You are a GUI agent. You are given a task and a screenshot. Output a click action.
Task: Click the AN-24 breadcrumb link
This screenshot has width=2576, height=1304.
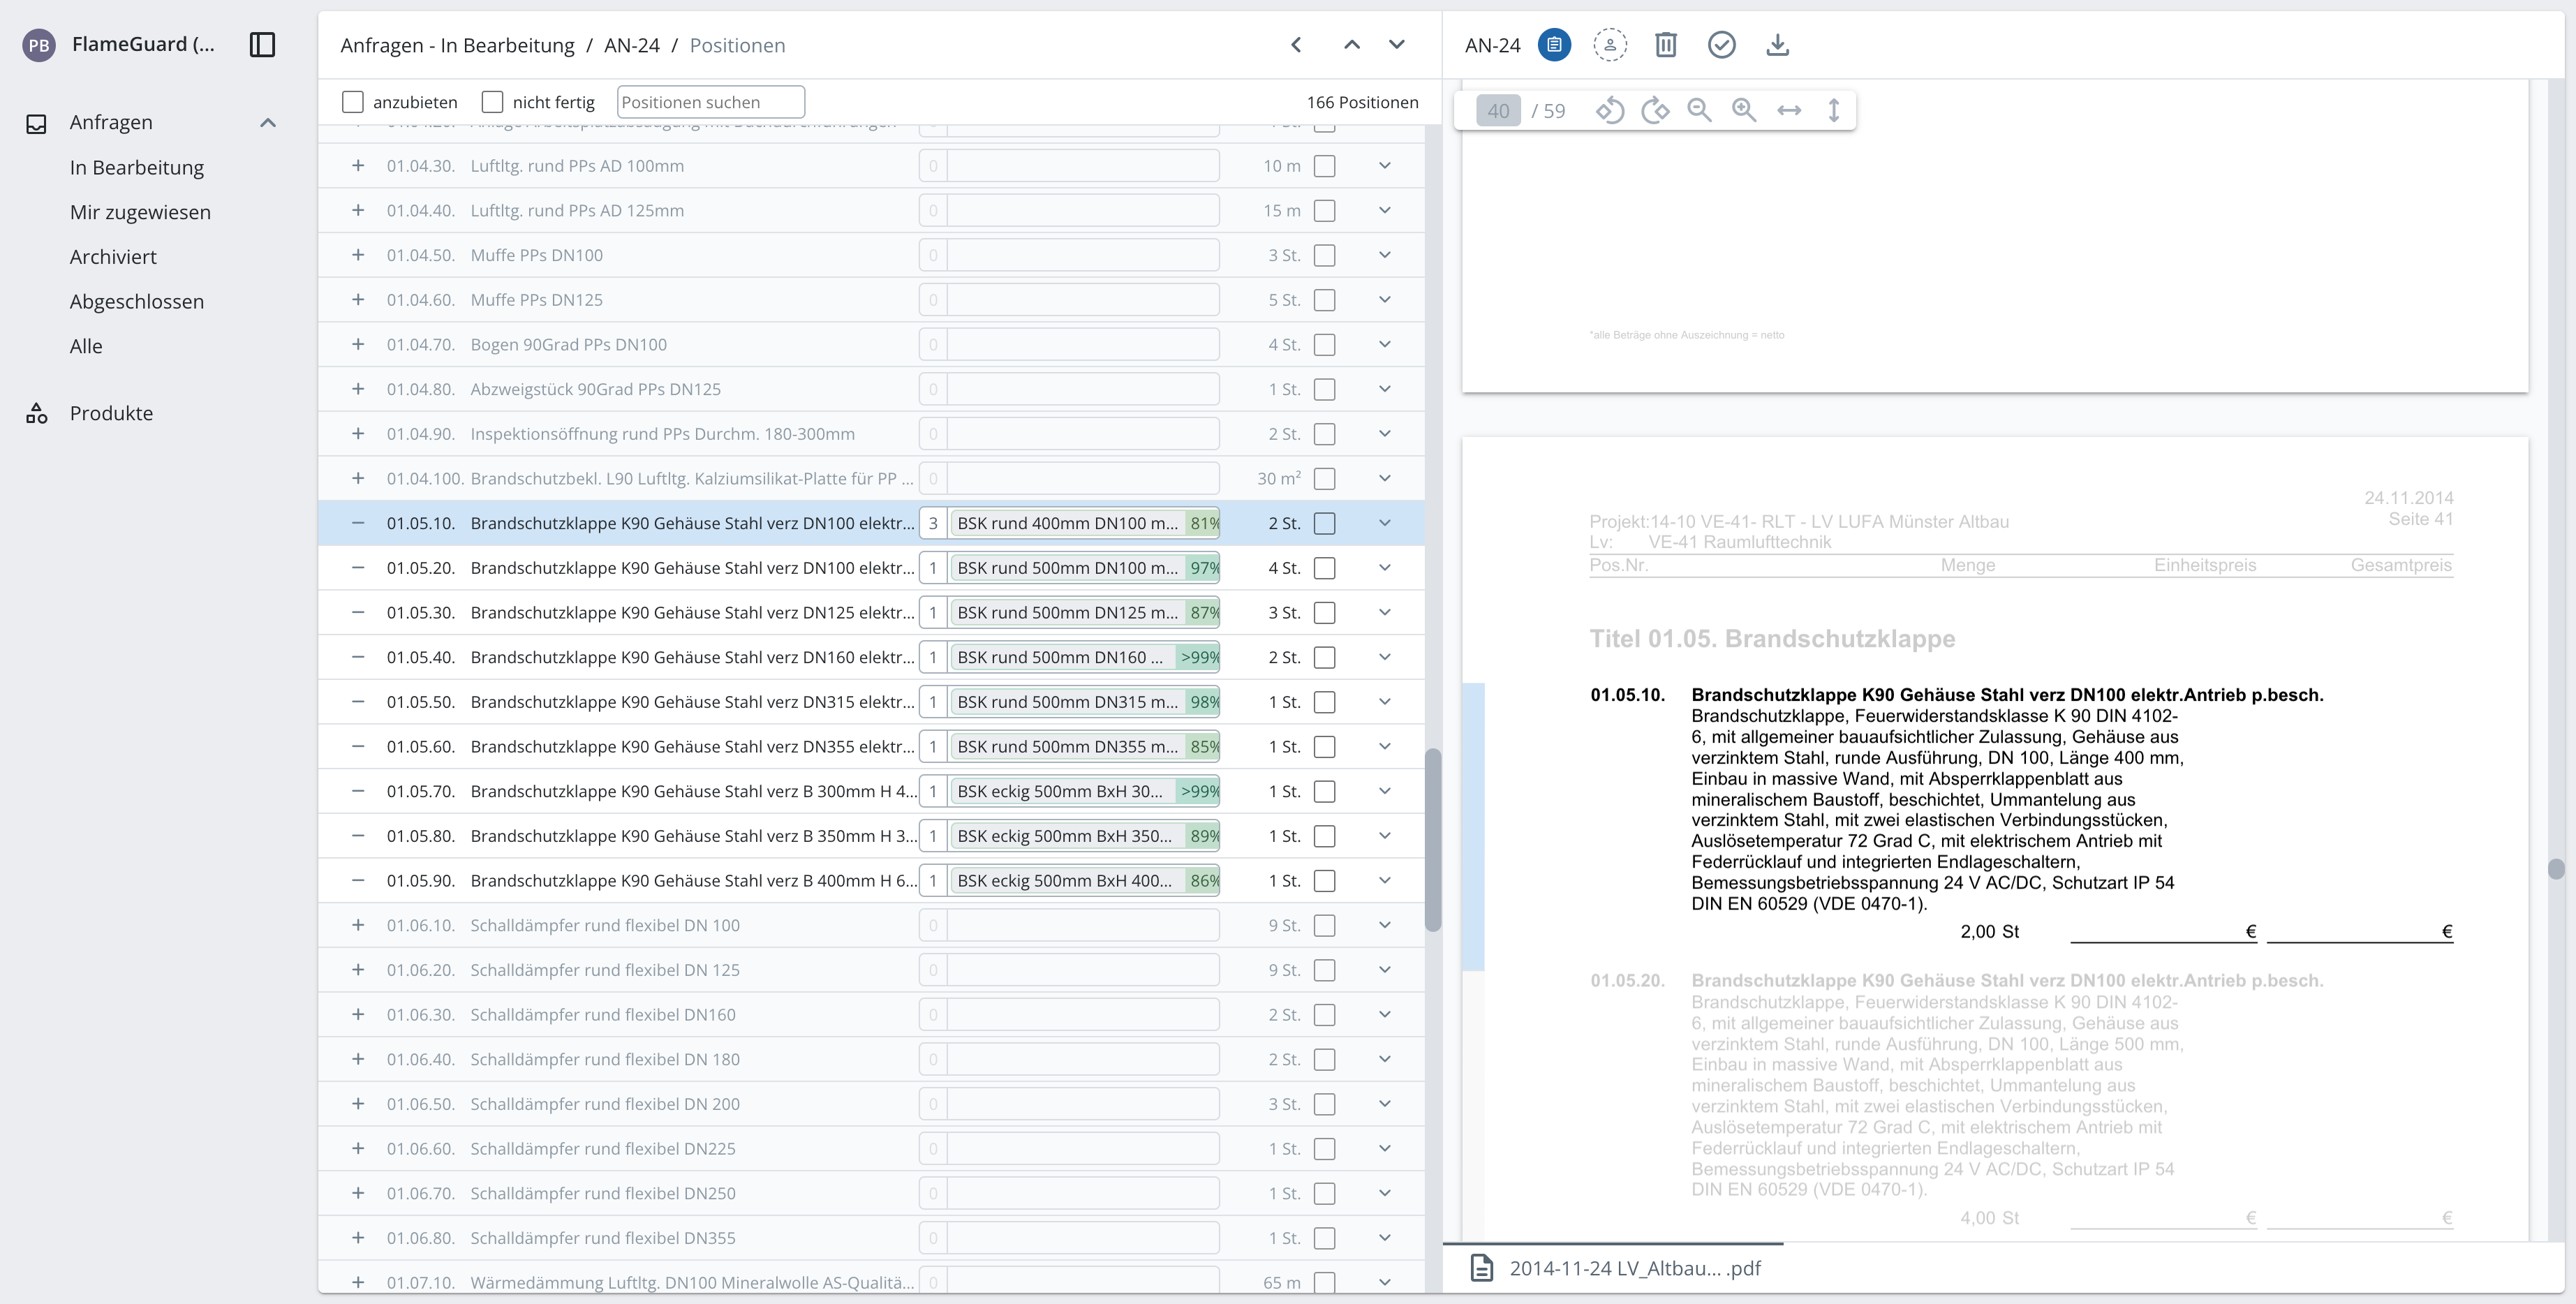632,45
